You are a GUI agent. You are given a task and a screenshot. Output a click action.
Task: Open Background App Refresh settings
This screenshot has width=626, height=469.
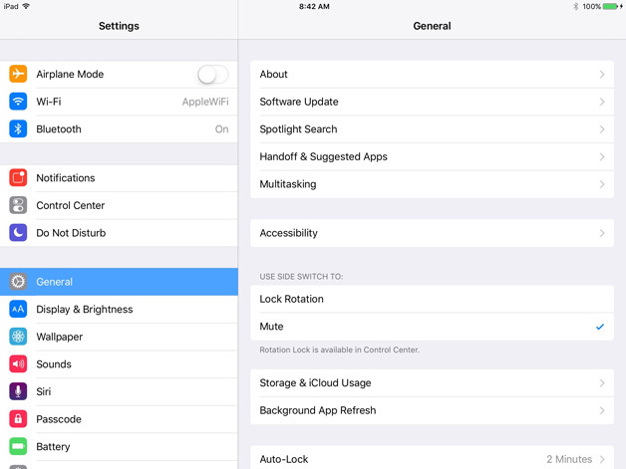click(x=431, y=410)
